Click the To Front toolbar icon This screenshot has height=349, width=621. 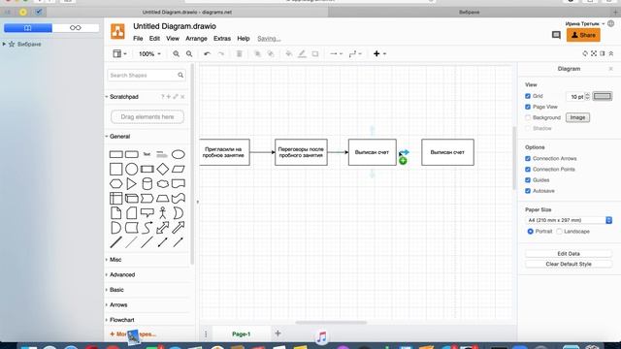tap(257, 54)
